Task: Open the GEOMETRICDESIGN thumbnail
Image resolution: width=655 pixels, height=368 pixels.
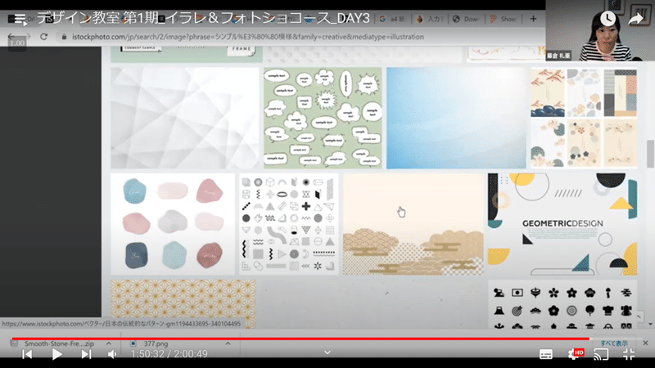Action: (x=562, y=224)
